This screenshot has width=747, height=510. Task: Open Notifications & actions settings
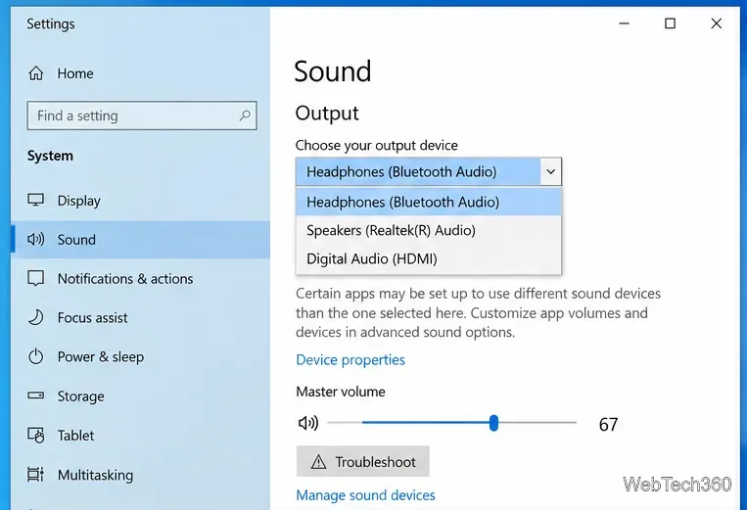(x=141, y=279)
